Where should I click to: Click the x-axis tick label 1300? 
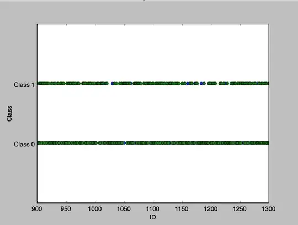[268, 209]
